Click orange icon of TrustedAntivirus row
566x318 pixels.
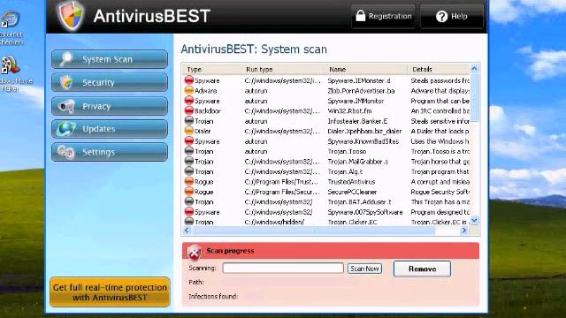[188, 181]
